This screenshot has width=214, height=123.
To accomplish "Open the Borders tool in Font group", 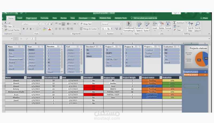I will (37, 29).
